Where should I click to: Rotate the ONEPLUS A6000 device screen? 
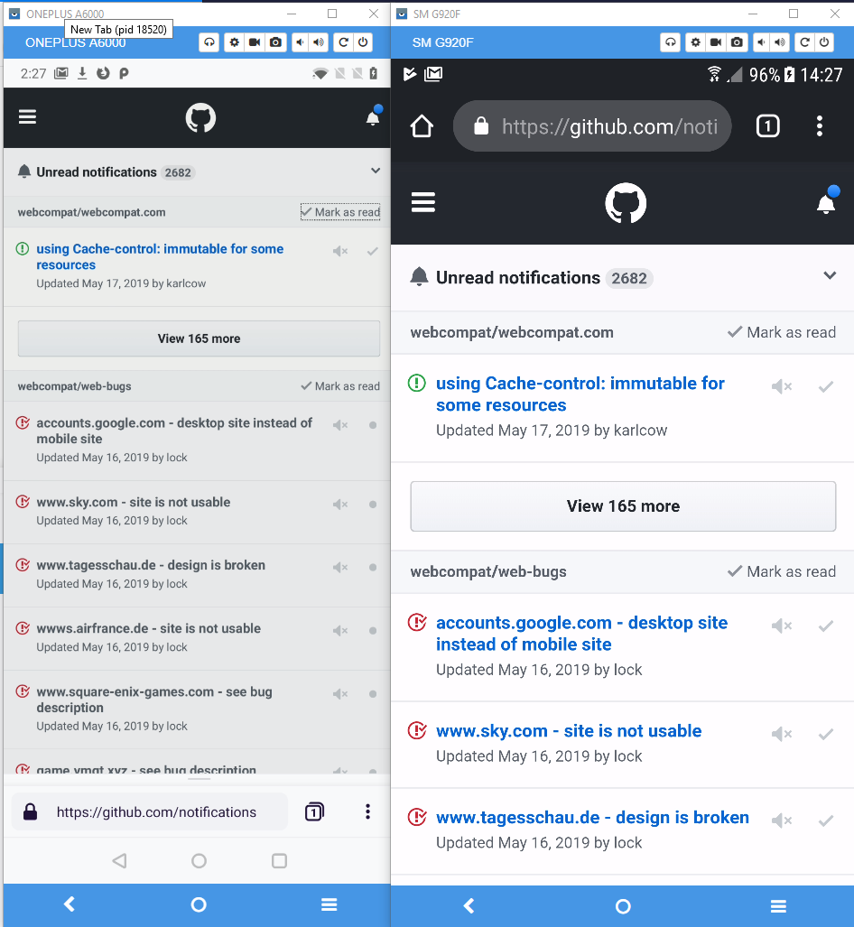point(209,42)
